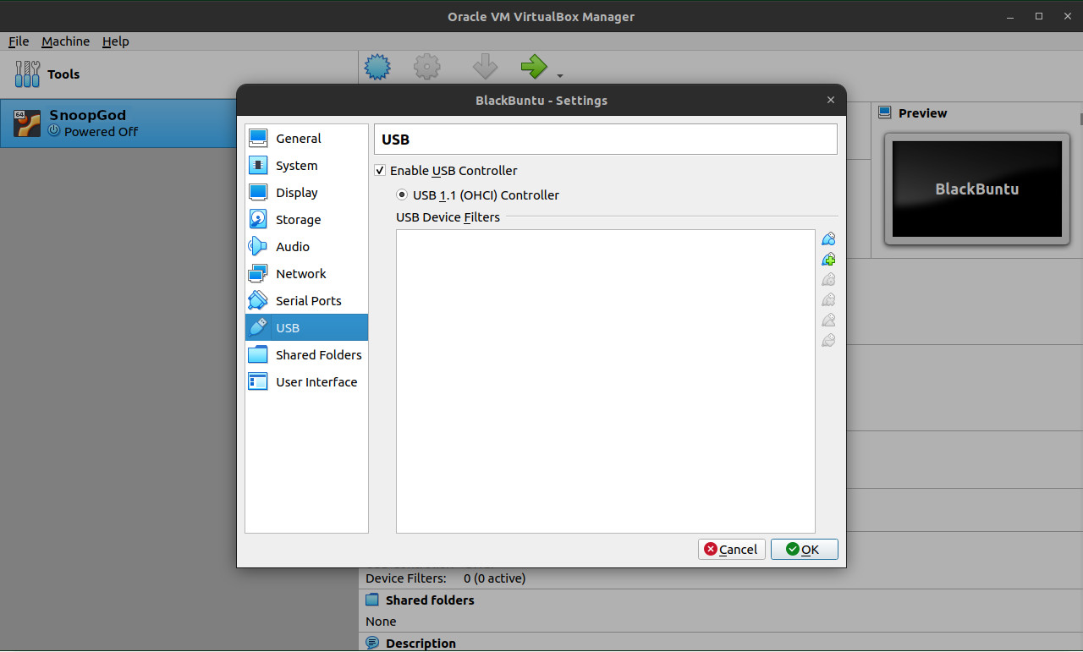Open Display settings category

click(x=306, y=193)
